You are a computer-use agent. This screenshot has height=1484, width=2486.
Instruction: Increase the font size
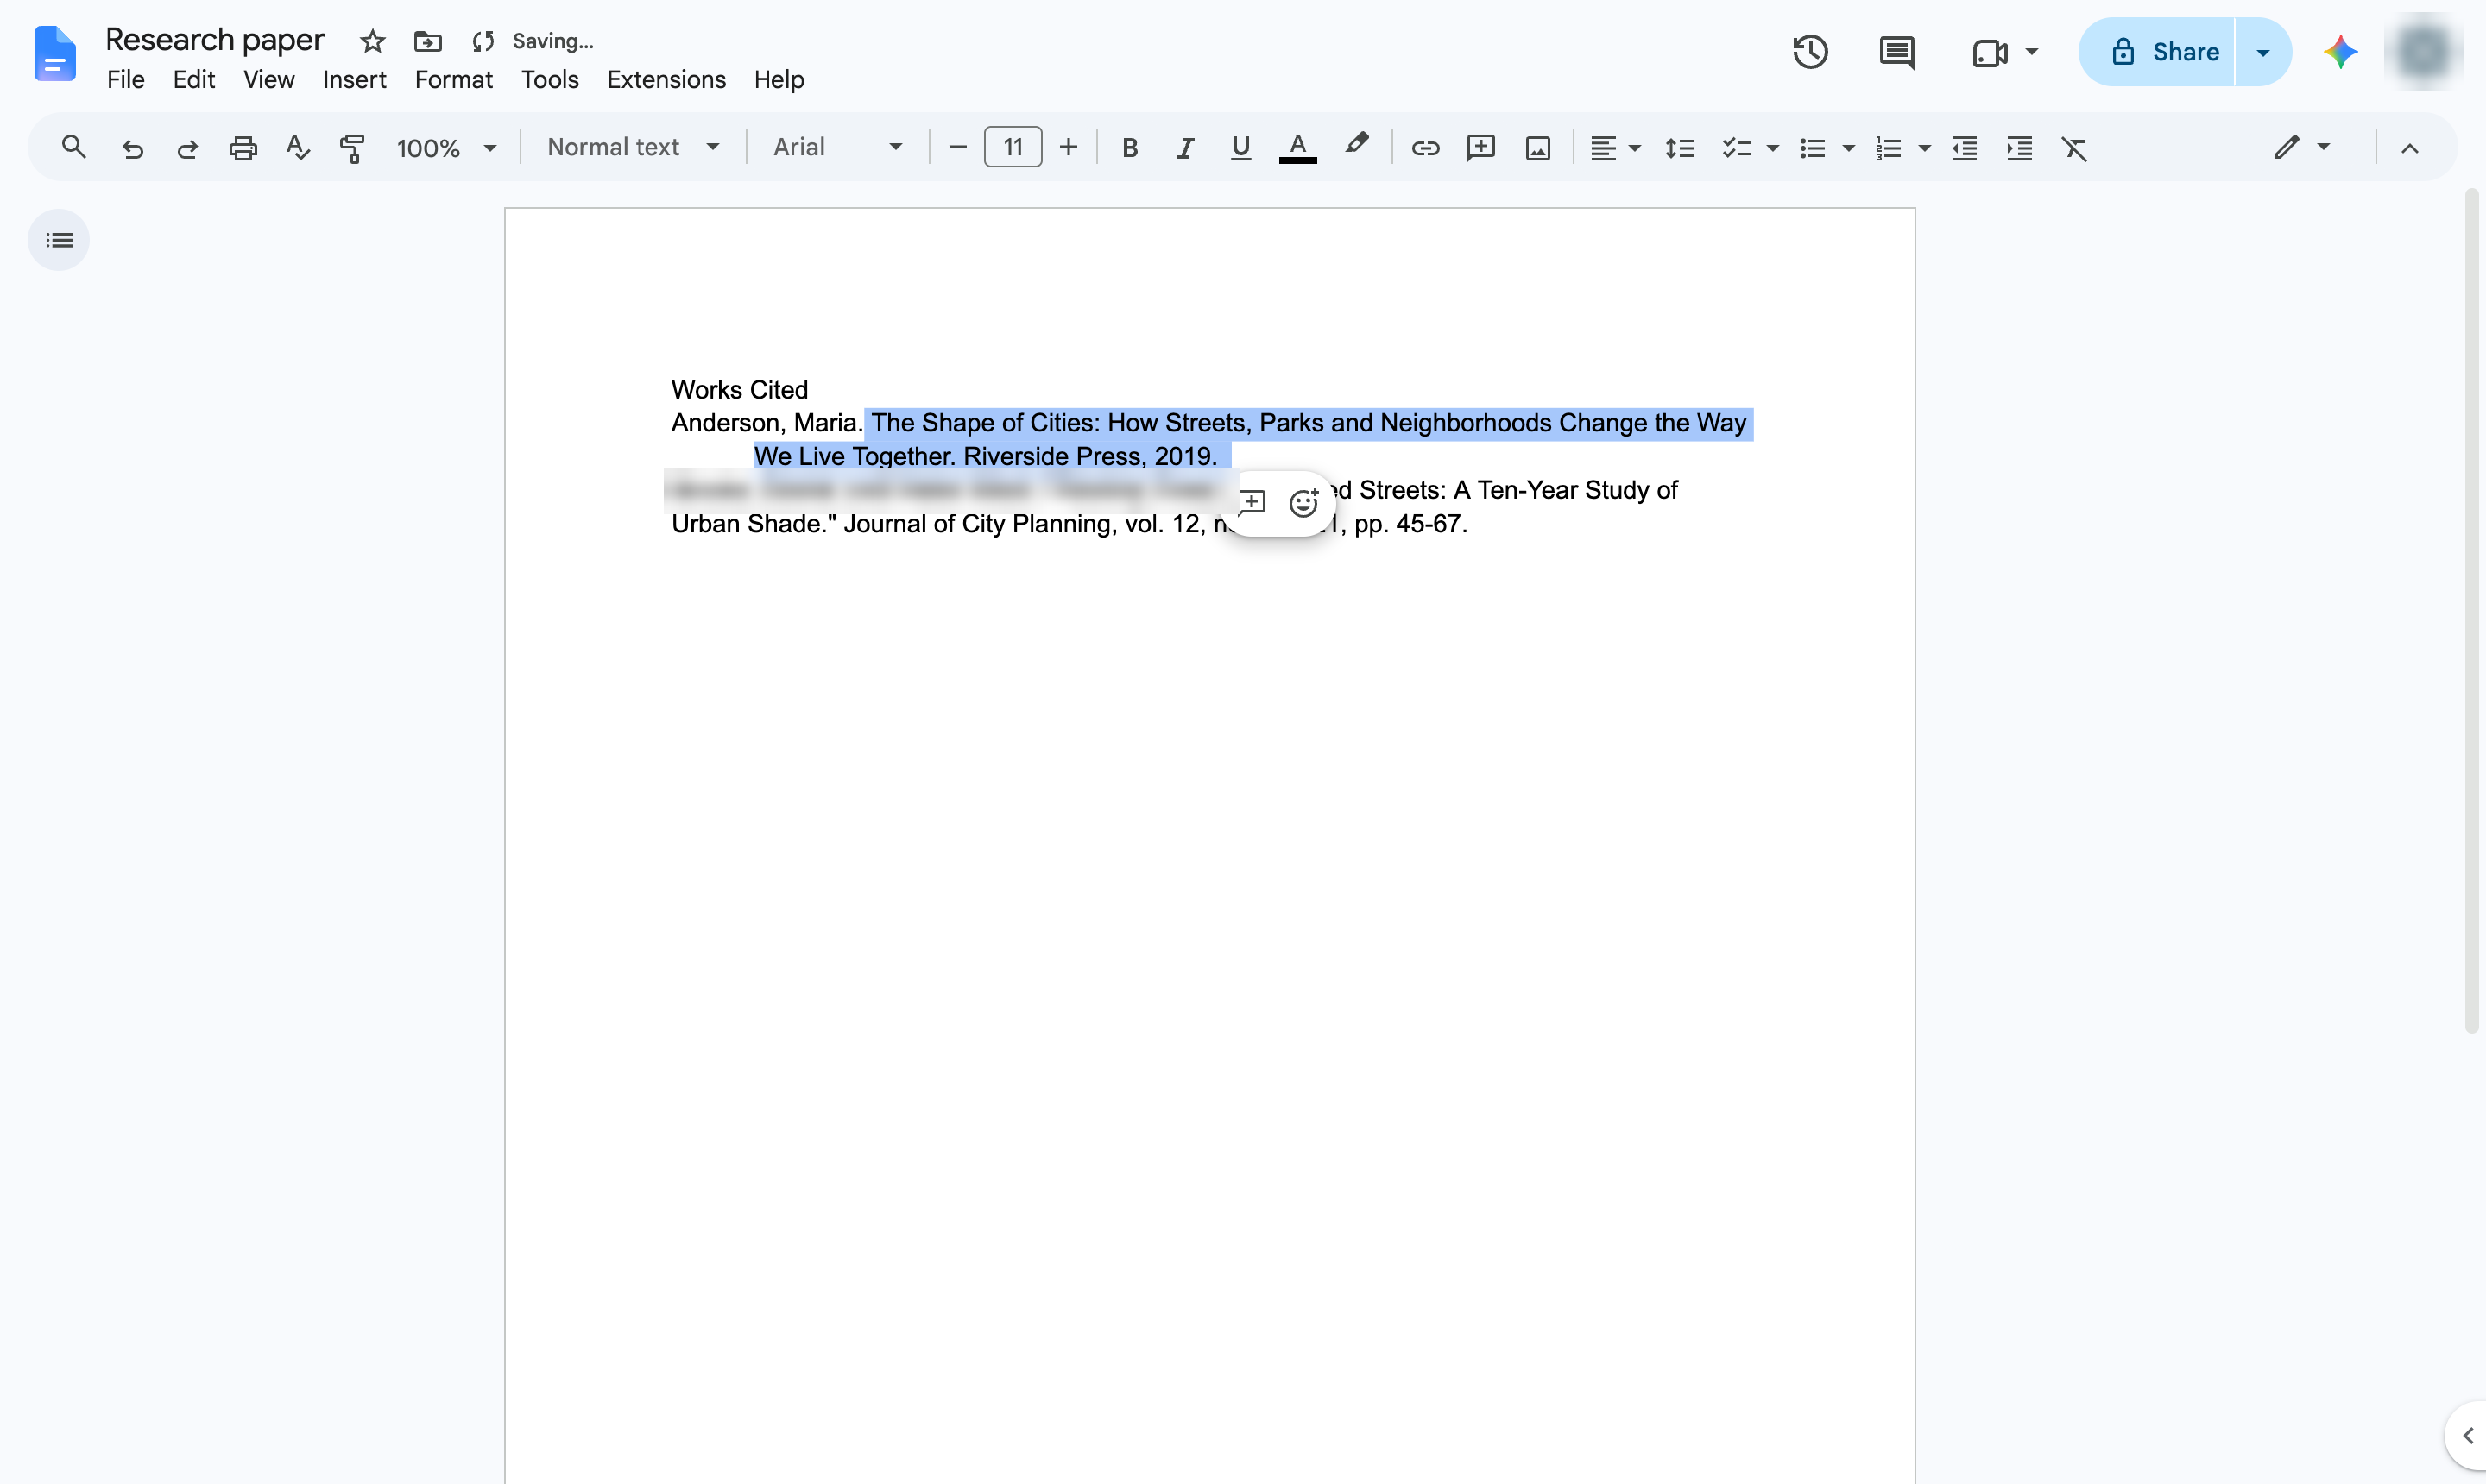click(x=1069, y=148)
